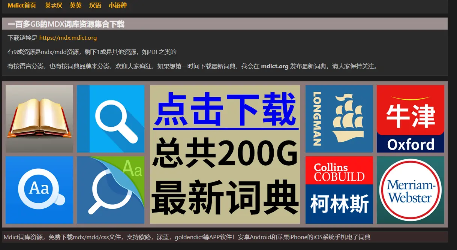Select the light-blue magnifying glass icon
Image resolution: width=457 pixels, height=250 pixels.
click(111, 119)
